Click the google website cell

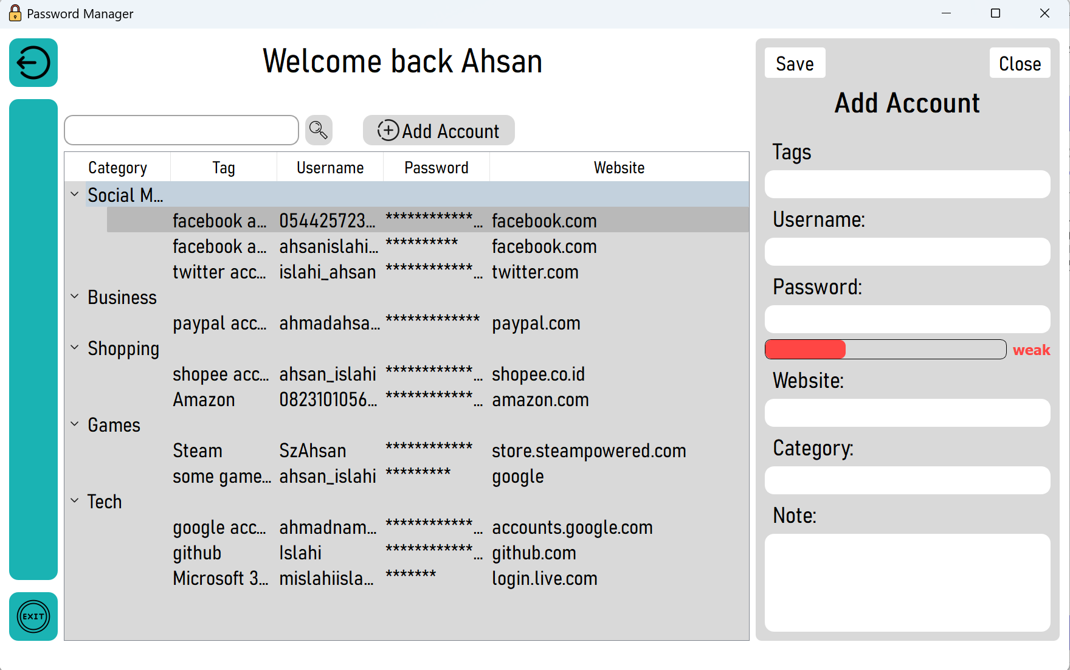pos(518,476)
